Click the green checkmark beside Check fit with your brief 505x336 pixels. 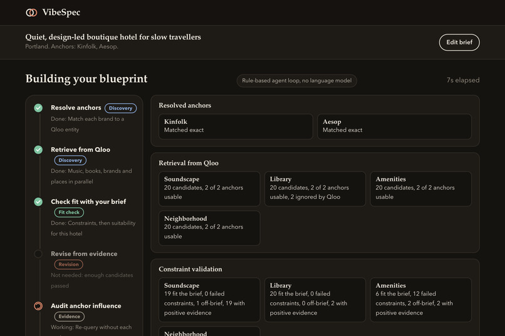coord(38,201)
